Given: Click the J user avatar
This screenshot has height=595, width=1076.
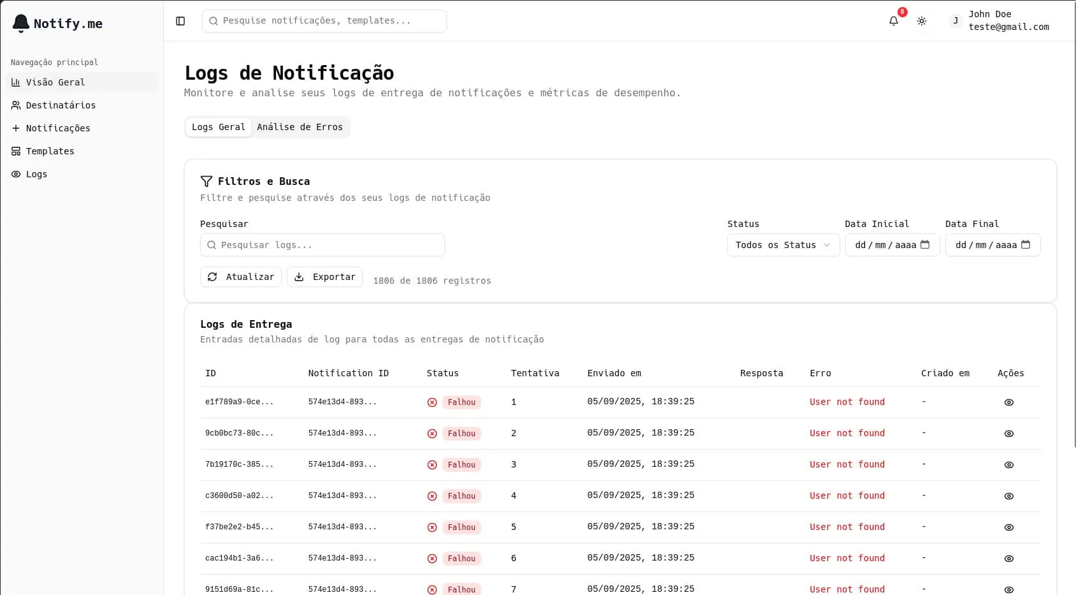Looking at the screenshot, I should 956,21.
